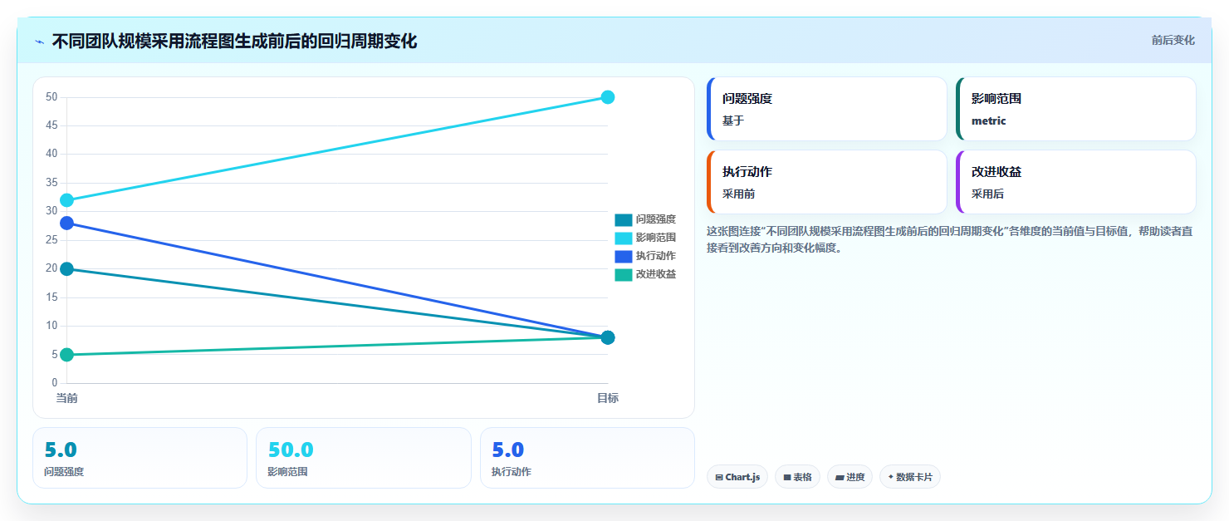The image size is (1229, 521).
Task: Click the 影响范围 data point at 当前
Action: pos(66,200)
